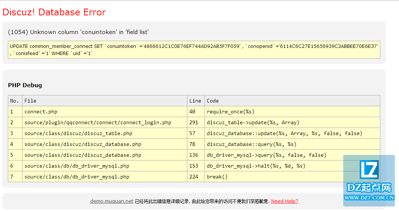
Task: Click the Line column header
Action: point(196,101)
